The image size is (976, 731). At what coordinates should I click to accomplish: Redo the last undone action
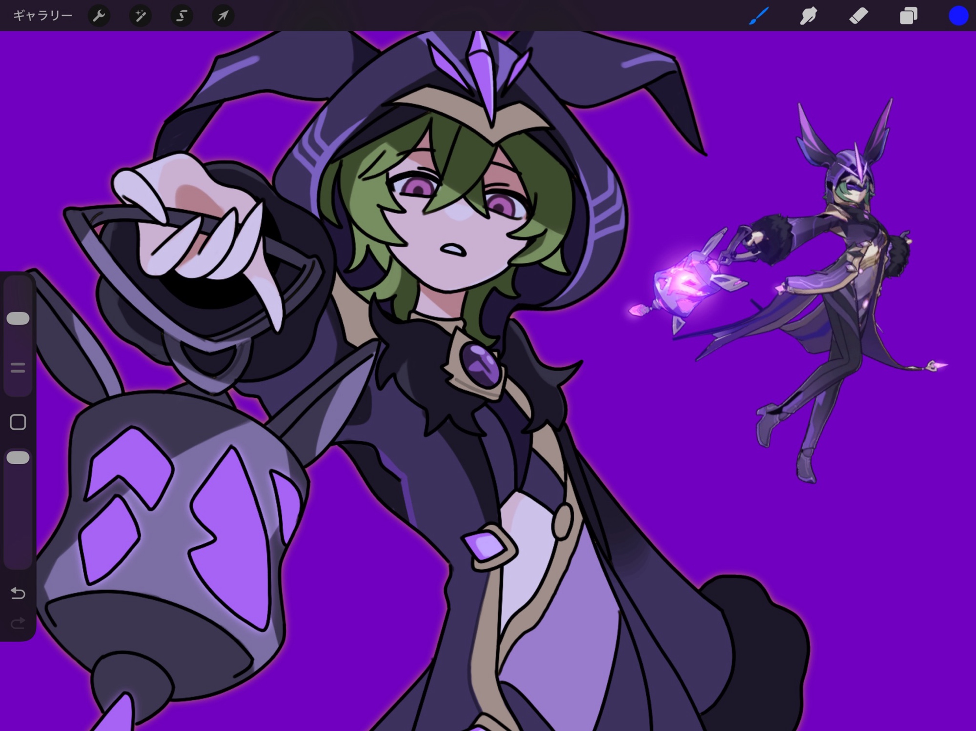pos(18,623)
